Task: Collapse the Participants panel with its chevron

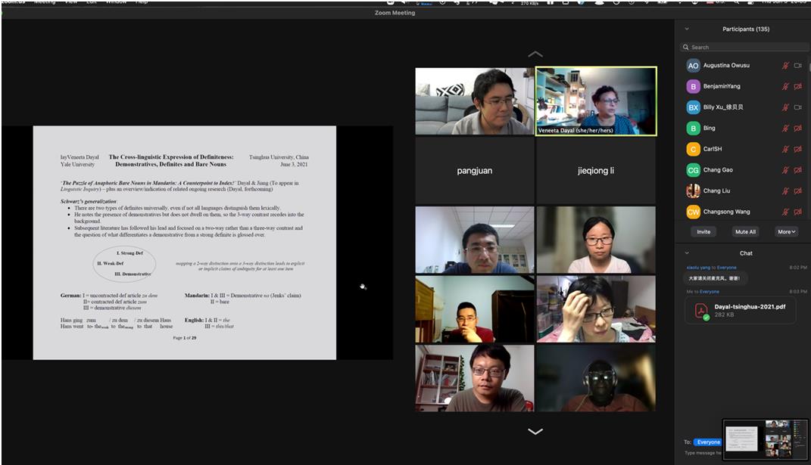Action: [x=687, y=29]
